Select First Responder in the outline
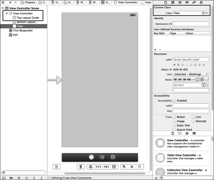Image resolution: width=214 pixels, height=180 pixels. tap(23, 30)
